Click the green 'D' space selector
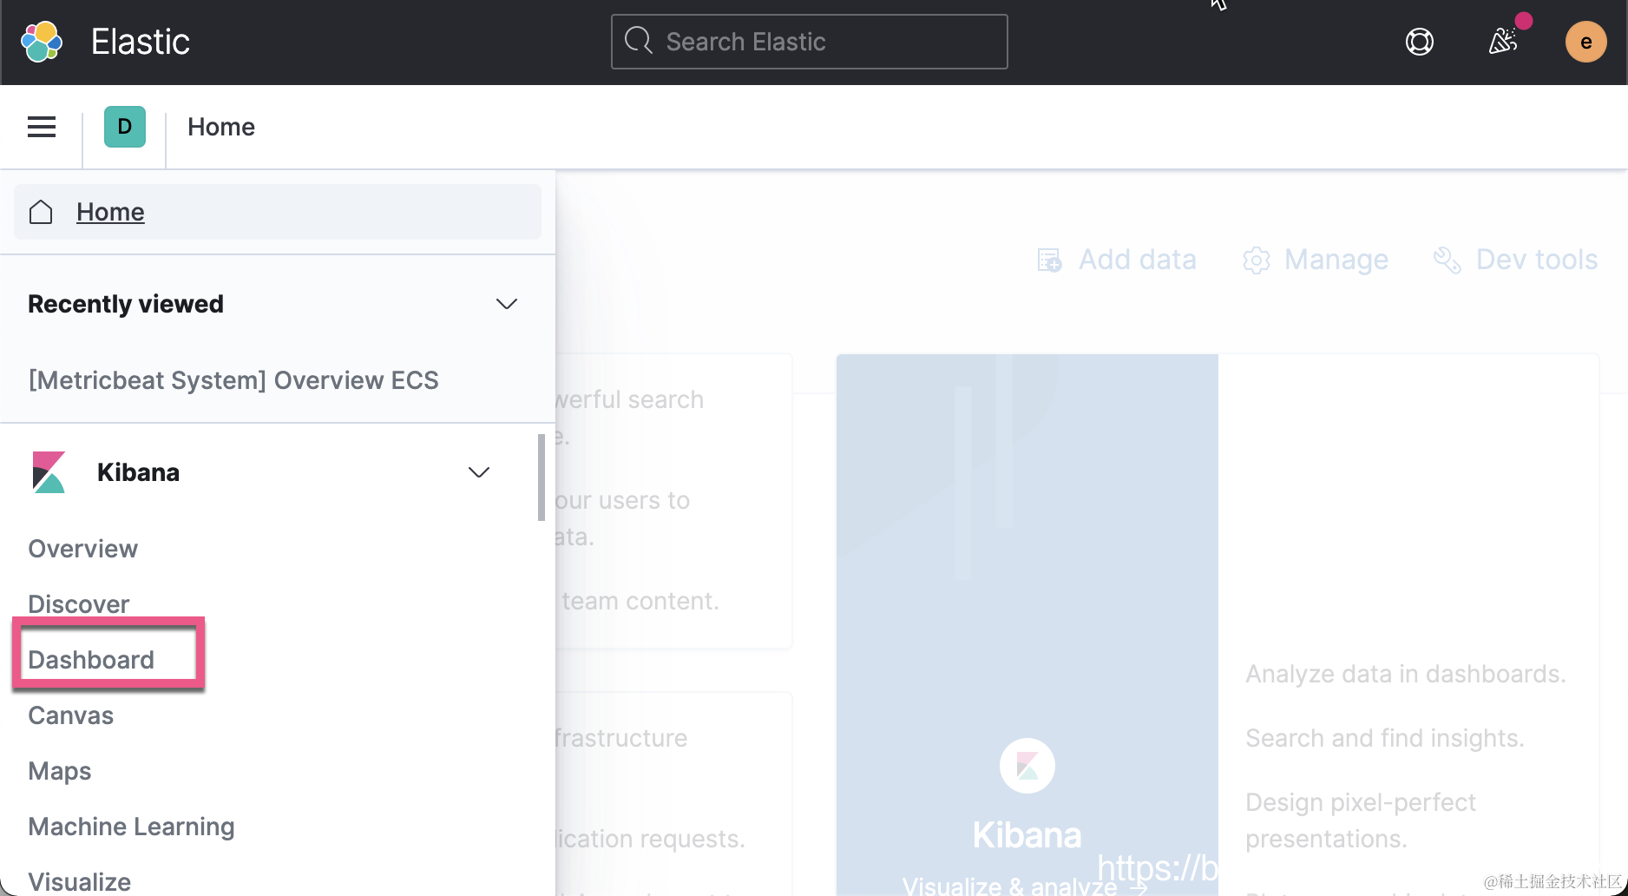Image resolution: width=1628 pixels, height=896 pixels. pyautogui.click(x=125, y=127)
